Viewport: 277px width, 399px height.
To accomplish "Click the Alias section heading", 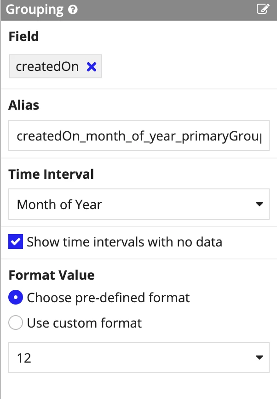I will pos(24,105).
